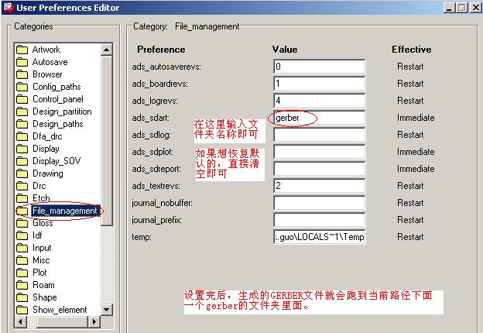Select the Dfa_drc category
Image resolution: width=483 pixels, height=333 pixels.
(47, 136)
